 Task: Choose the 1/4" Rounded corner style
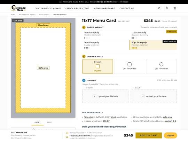[x=162, y=66]
